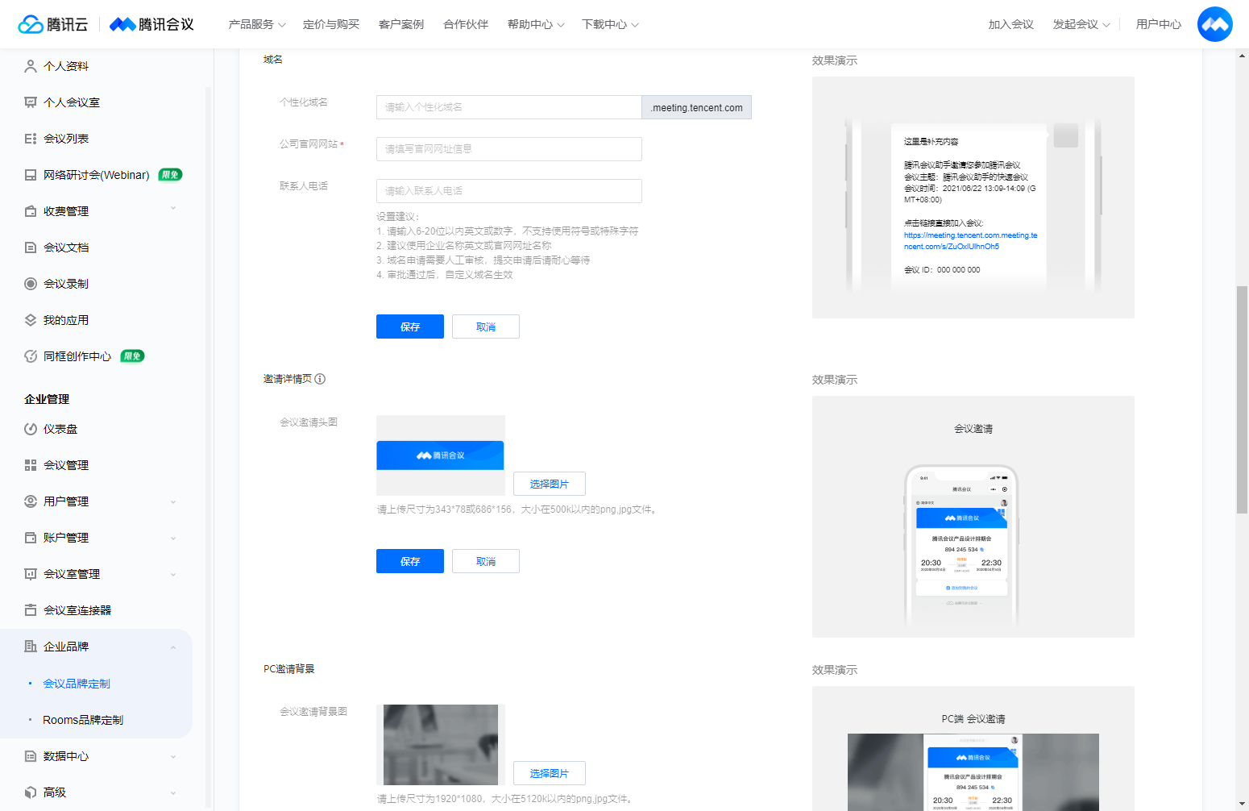The height and width of the screenshot is (811, 1249).
Task: Save the 邀请详情页 settings
Action: 410,561
